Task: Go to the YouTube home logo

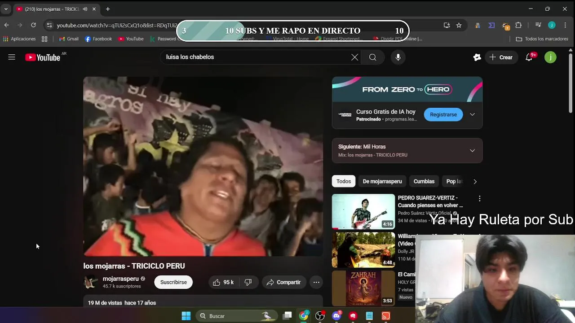Action: (43, 57)
